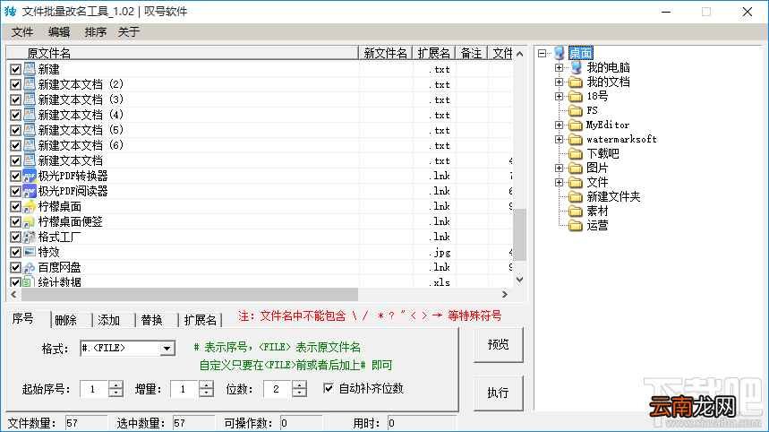Expand the MyEditor tree node

[x=559, y=125]
